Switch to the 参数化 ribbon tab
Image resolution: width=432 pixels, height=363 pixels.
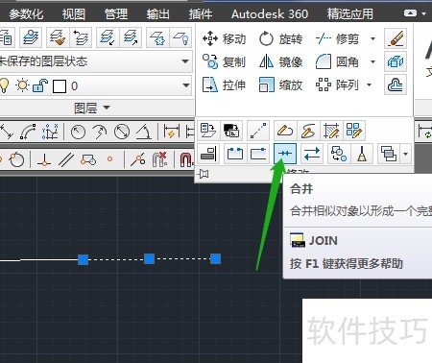(26, 14)
